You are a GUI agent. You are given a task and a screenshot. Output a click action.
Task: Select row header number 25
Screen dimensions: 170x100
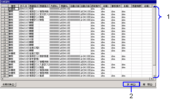tap(5, 76)
